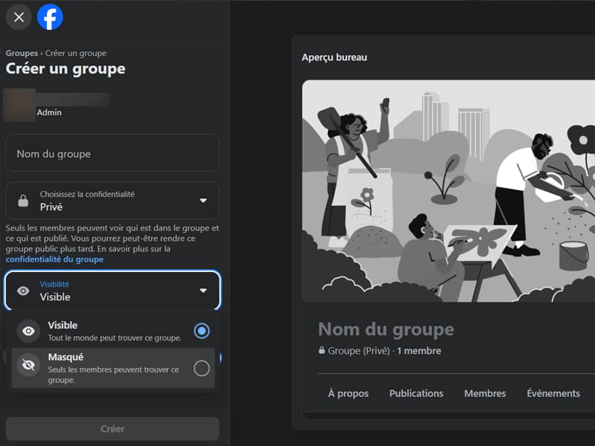
Task: Open the Groupes breadcrumb link
Action: [22, 53]
